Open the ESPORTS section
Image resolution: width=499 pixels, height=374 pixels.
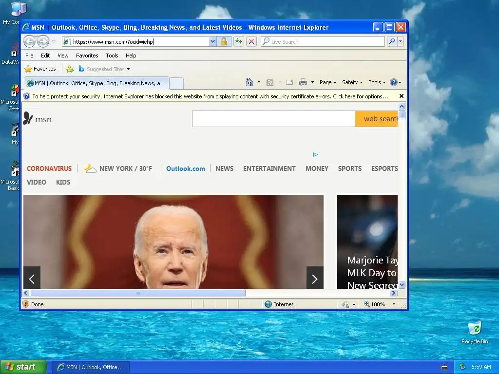[384, 168]
